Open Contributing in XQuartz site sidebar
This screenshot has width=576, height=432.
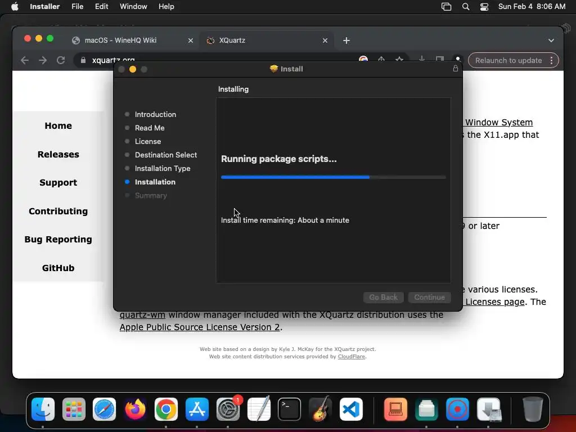[x=58, y=211]
